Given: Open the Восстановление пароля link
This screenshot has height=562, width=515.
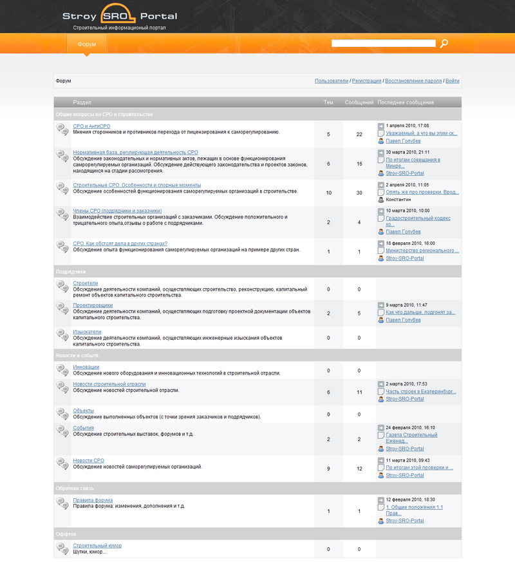Looking at the screenshot, I should [413, 81].
